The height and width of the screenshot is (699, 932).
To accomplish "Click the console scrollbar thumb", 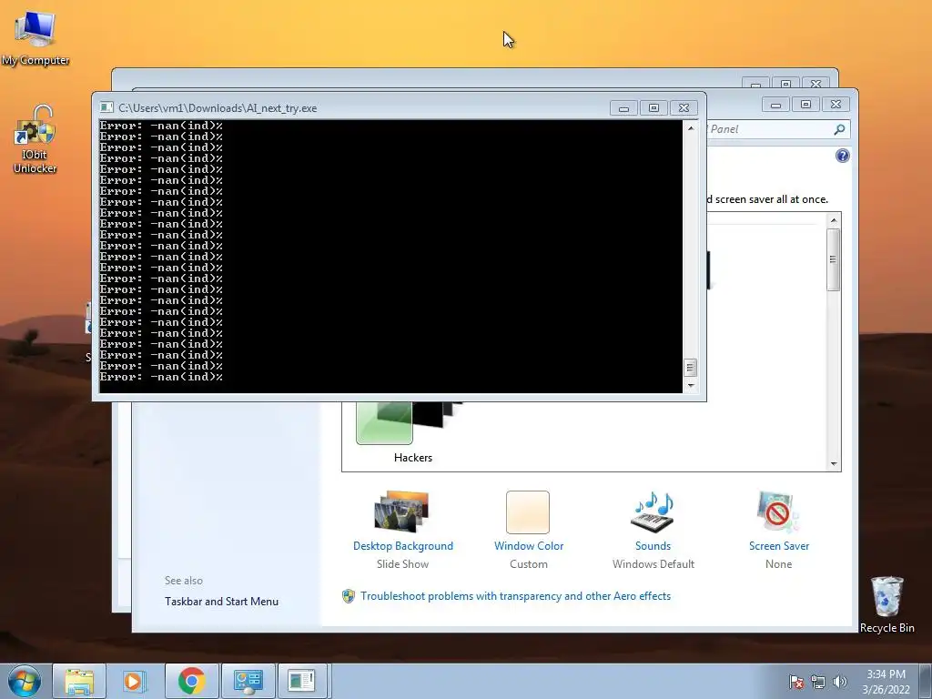I will point(690,368).
